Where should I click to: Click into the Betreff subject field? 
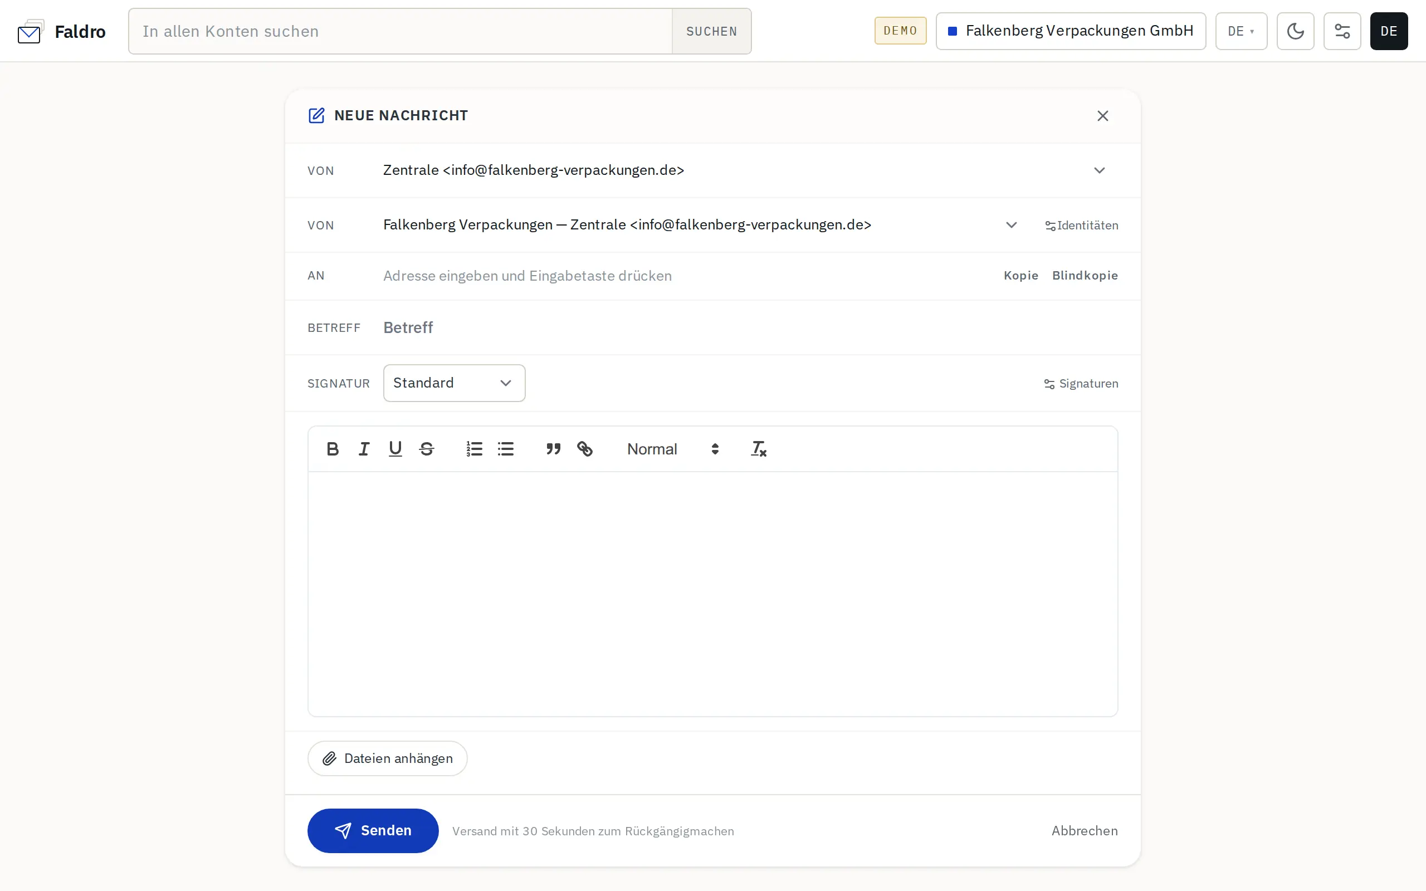click(x=750, y=327)
